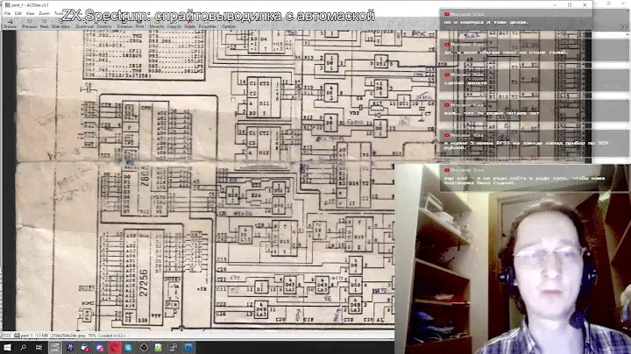Click the Move to toolbar icon

pos(156,25)
